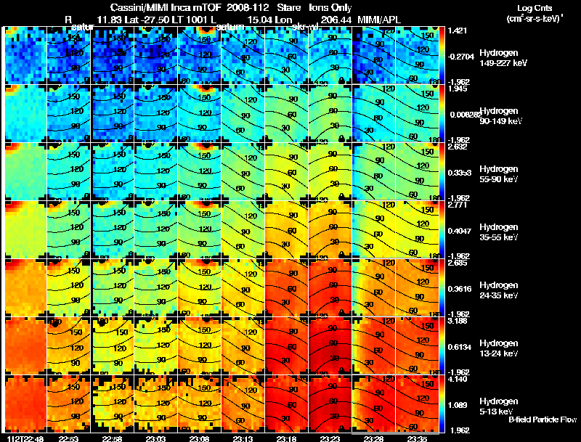Image resolution: width=581 pixels, height=442 pixels.
Task: Click the 1.945 color scale value
Action: click(x=457, y=89)
